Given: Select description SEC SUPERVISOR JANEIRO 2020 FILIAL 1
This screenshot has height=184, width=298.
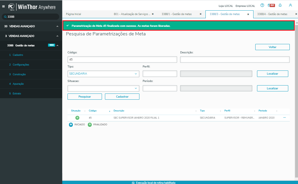Looking at the screenshot, I should coord(136,118).
